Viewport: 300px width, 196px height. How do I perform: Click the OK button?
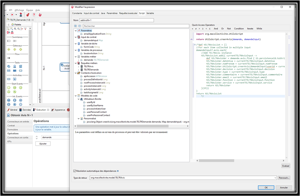click(266, 188)
